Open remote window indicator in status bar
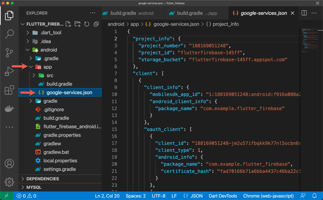Image resolution: width=323 pixels, height=200 pixels. (7, 196)
